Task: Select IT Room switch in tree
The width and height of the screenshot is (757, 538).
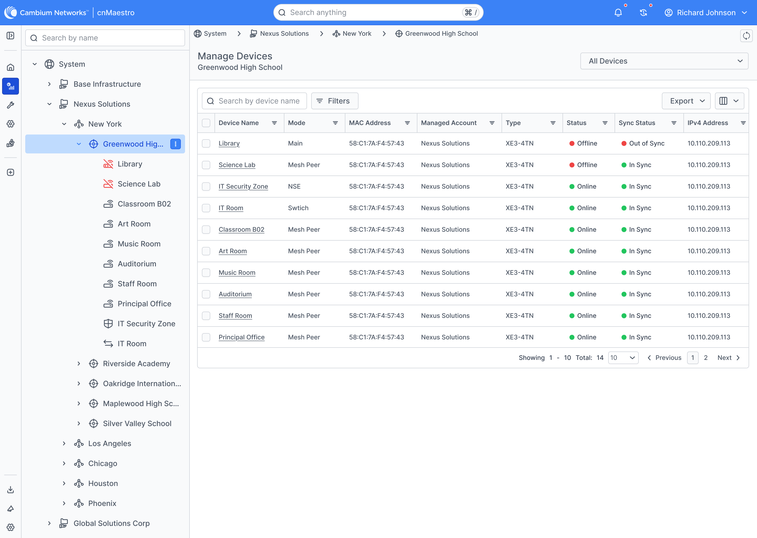Action: point(132,344)
